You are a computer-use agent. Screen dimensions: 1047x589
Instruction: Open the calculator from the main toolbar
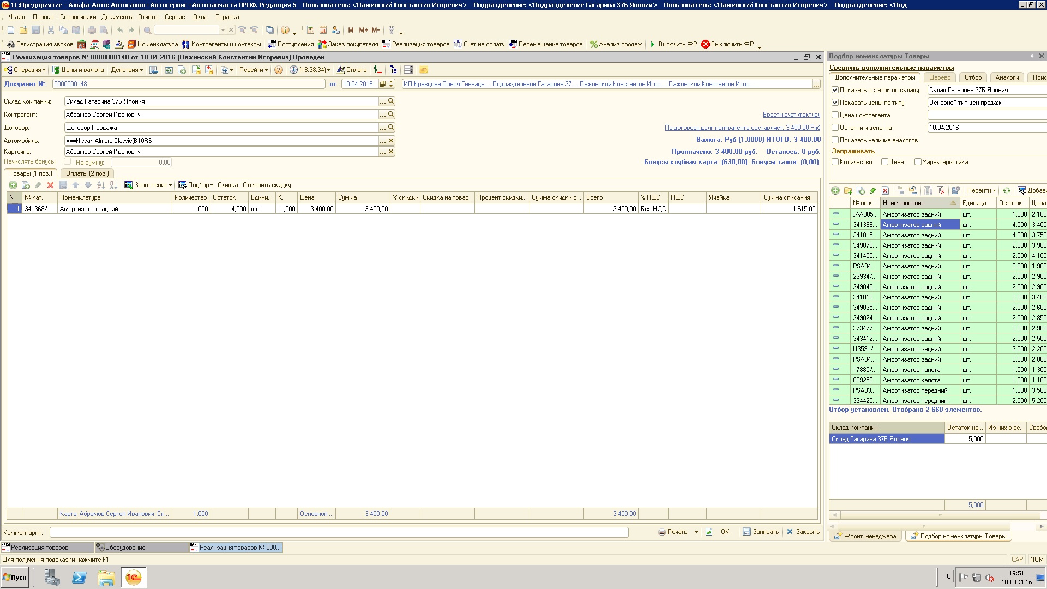coord(310,30)
